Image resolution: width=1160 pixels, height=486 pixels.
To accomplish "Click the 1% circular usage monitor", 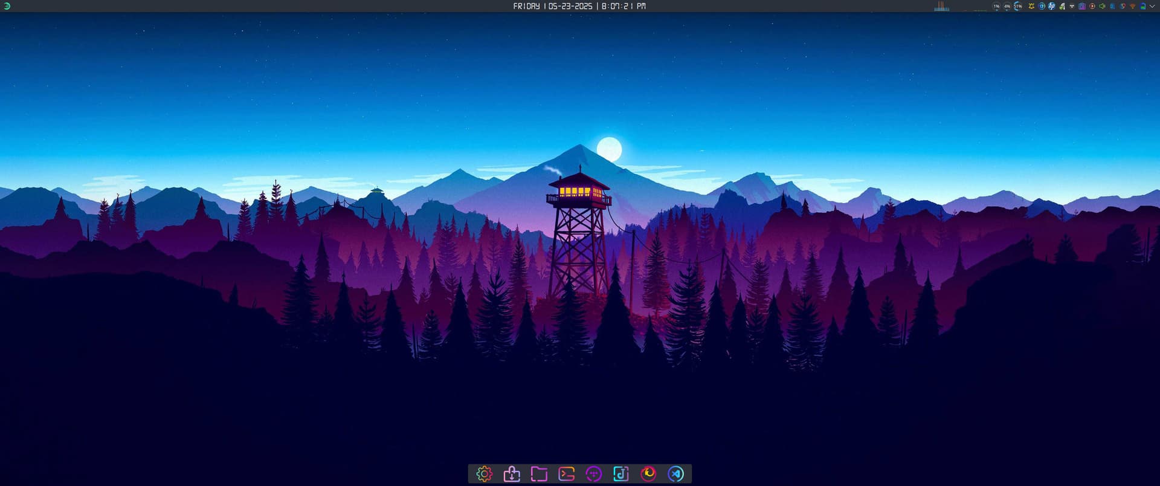I will tap(996, 6).
